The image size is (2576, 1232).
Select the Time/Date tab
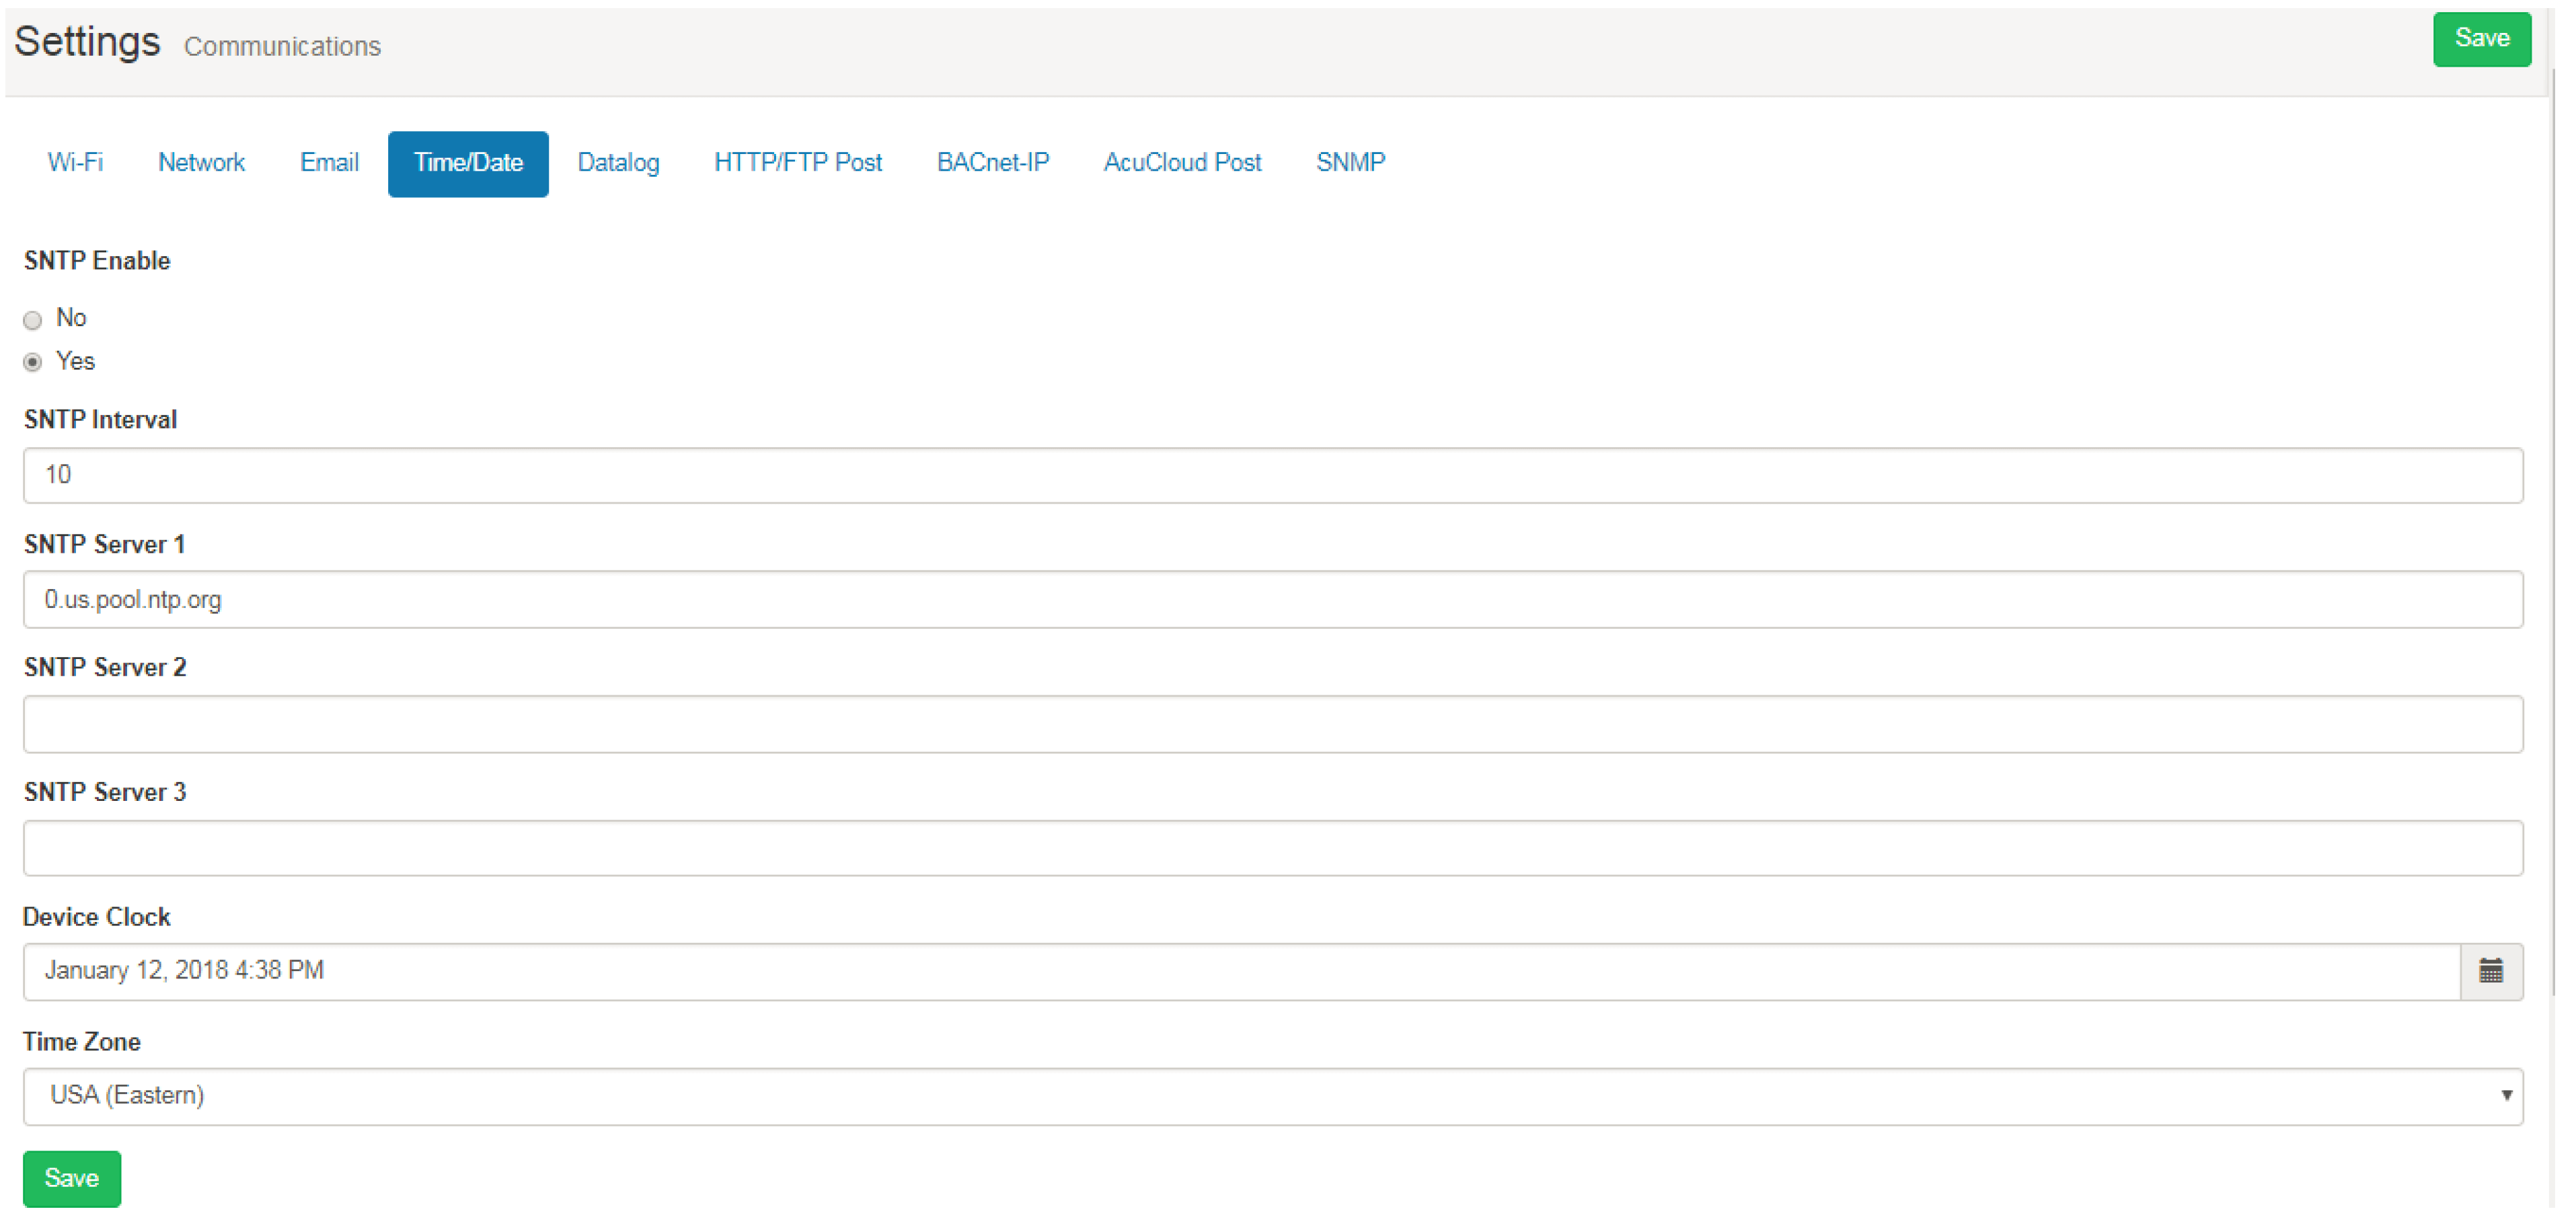(468, 164)
